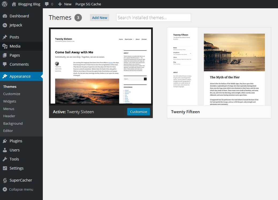Open the SuperCacher menu item

tap(21, 180)
